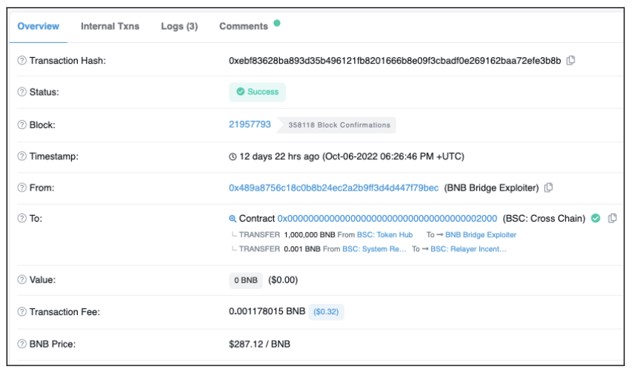Click the magnifier icon before Contract

(x=233, y=219)
